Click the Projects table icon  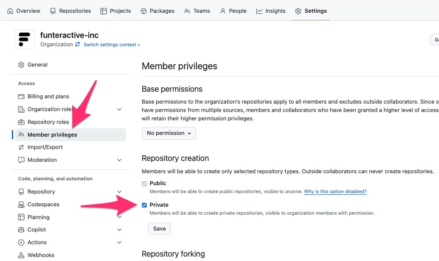pyautogui.click(x=103, y=11)
